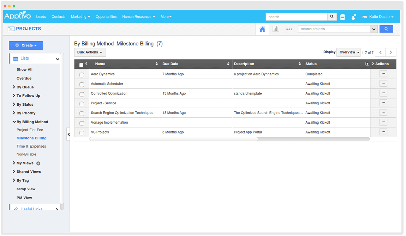Expand the By Priority list section

pyautogui.click(x=26, y=113)
